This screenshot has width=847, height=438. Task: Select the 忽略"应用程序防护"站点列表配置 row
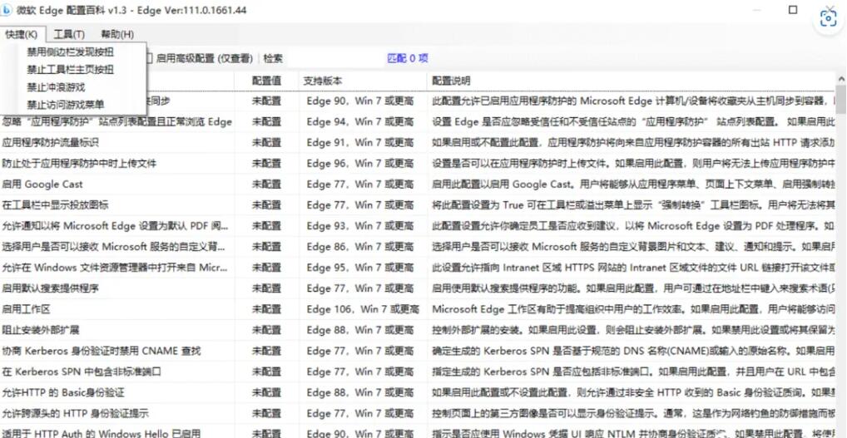(419, 122)
